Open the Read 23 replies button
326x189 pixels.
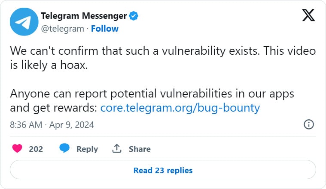pyautogui.click(x=163, y=170)
